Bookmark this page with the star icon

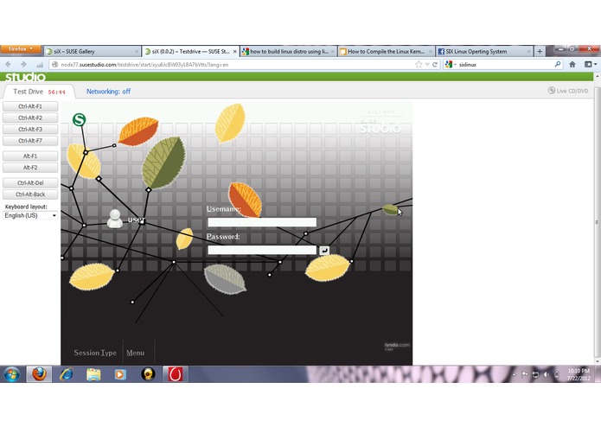419,64
